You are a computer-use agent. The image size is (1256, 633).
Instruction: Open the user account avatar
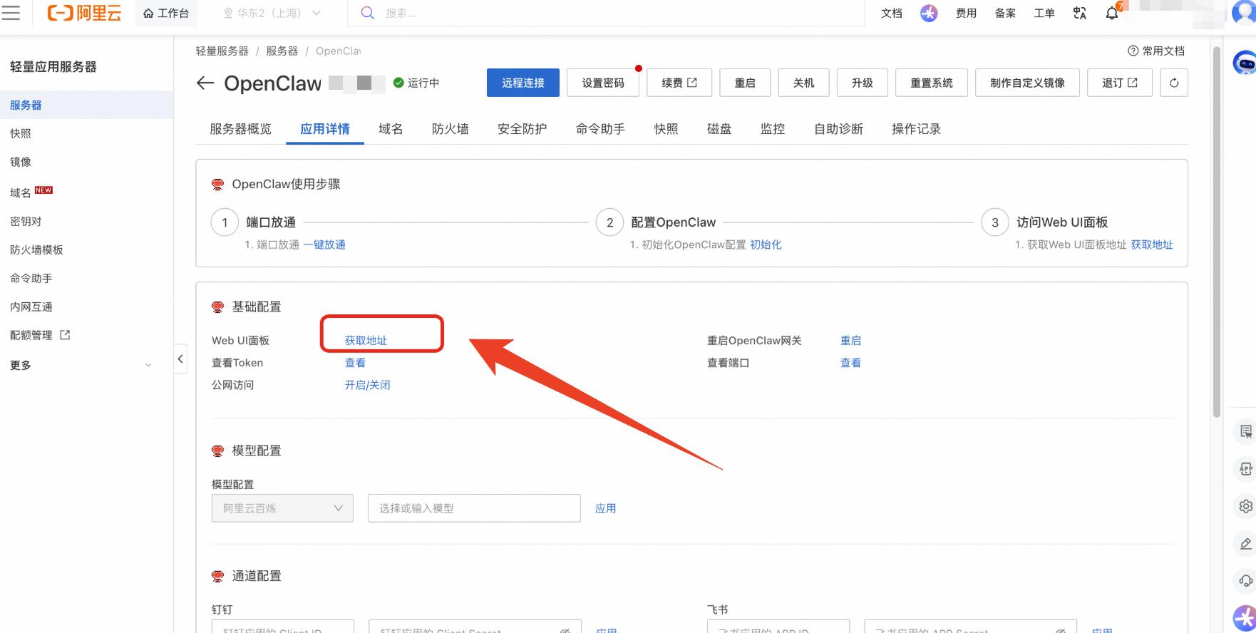[x=1245, y=13]
